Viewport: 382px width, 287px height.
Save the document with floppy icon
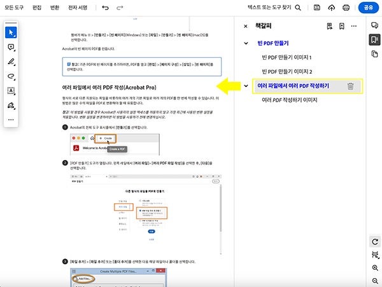coord(316,8)
